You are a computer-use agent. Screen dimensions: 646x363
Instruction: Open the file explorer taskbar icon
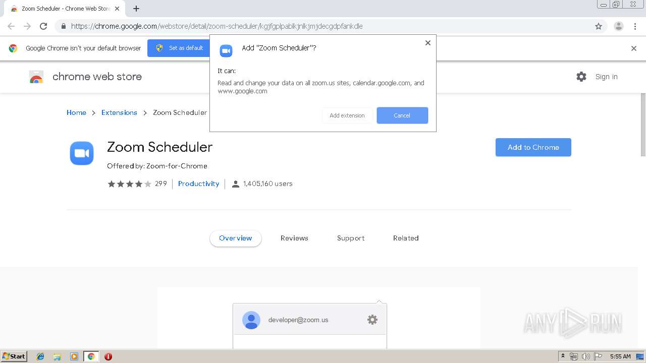click(x=57, y=356)
